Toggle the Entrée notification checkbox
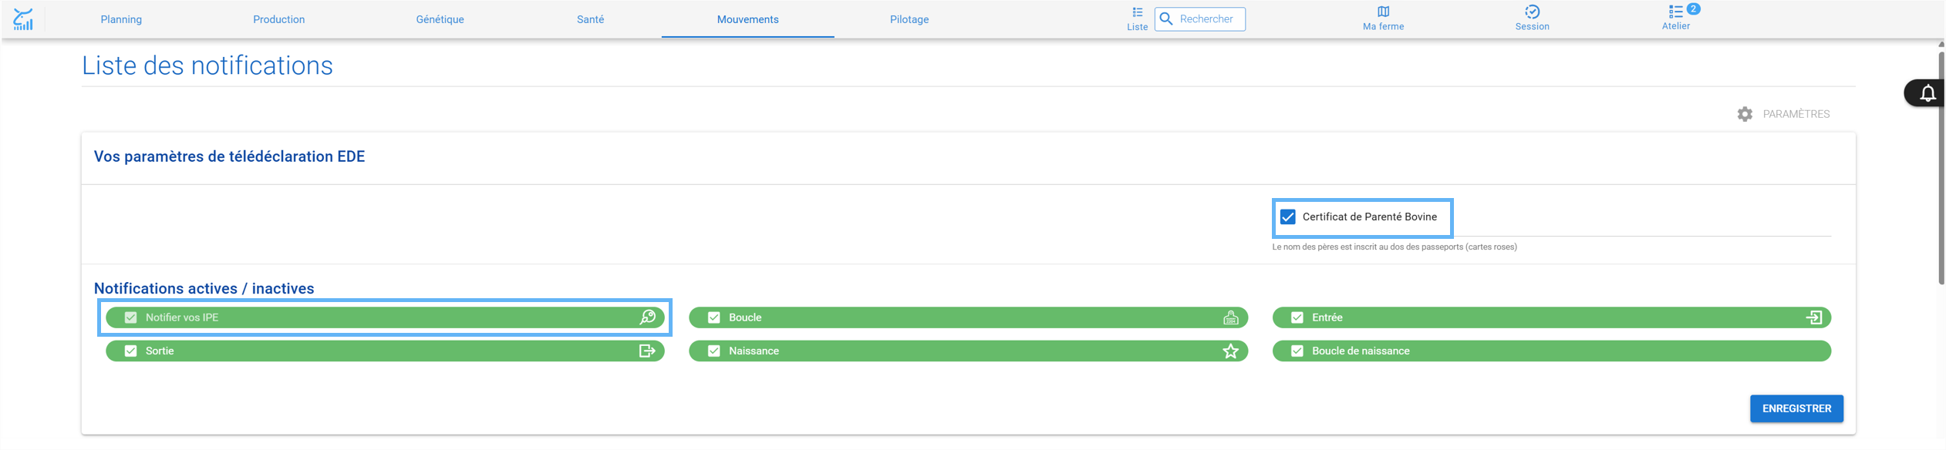 (1297, 317)
